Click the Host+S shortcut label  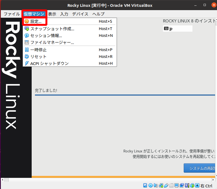105,21
